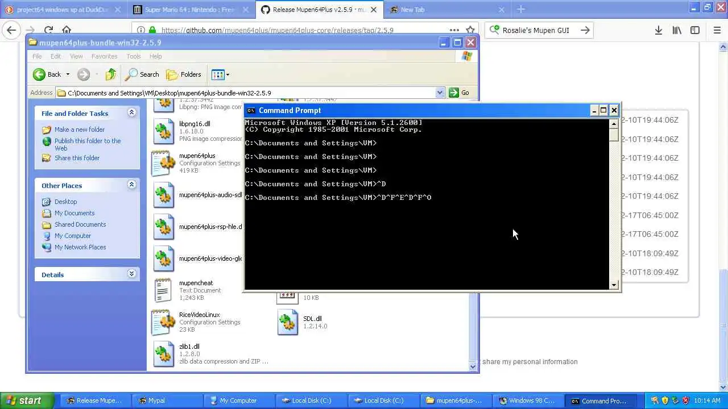Screen dimensions: 728x409
Task: Open the Help menu in Explorer
Action: click(156, 56)
